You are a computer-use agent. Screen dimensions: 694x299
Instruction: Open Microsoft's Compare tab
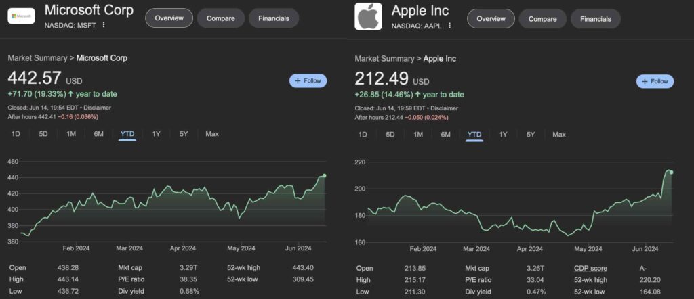[220, 19]
